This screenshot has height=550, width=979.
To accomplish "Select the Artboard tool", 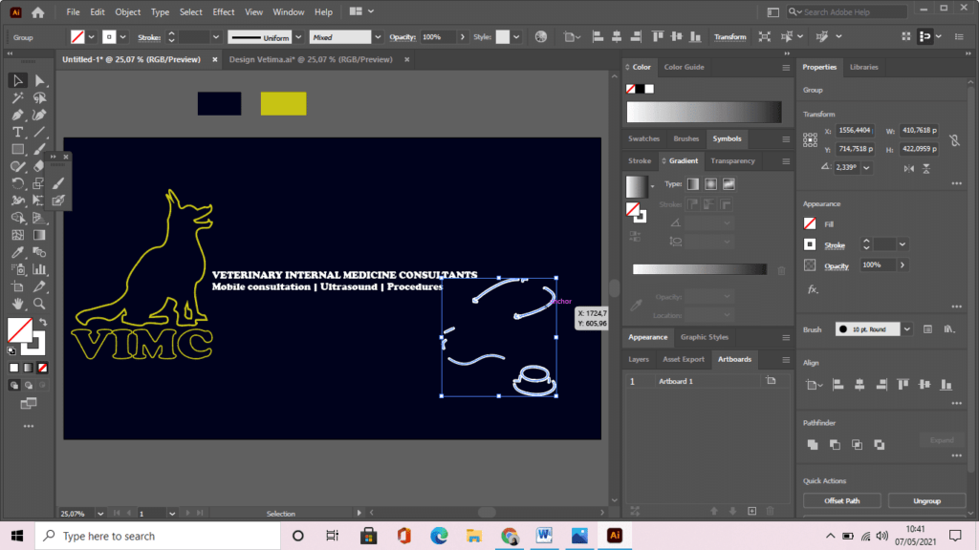I will tap(17, 286).
